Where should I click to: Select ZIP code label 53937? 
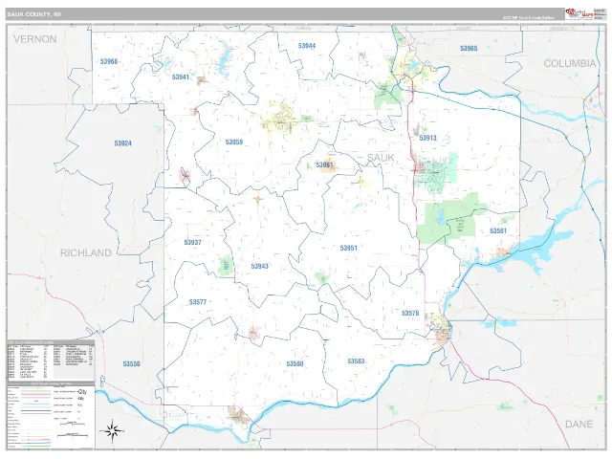tap(192, 242)
